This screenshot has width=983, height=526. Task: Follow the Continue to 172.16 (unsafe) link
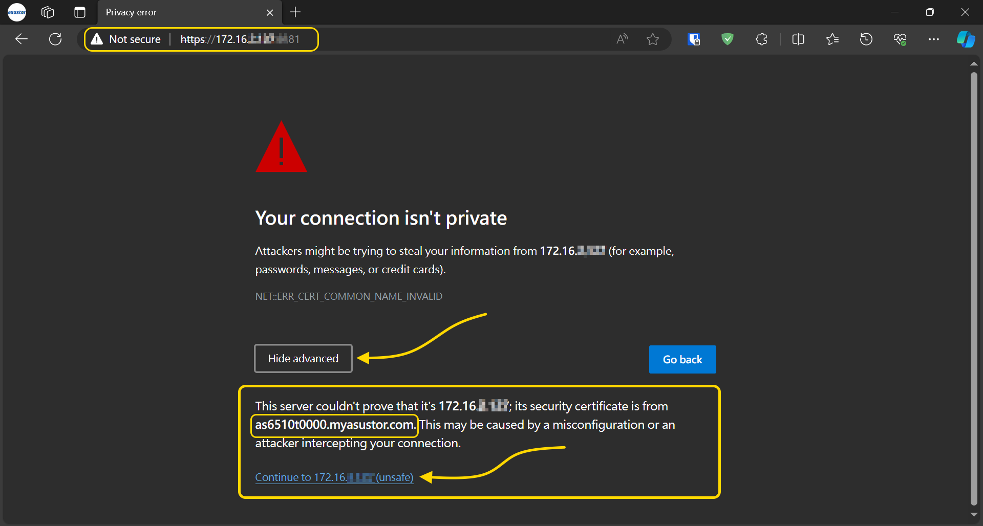[x=334, y=477]
